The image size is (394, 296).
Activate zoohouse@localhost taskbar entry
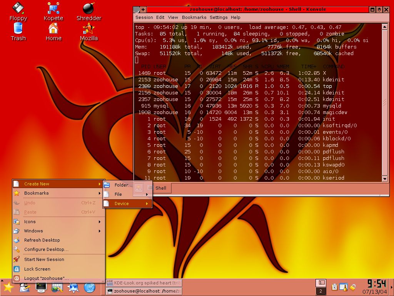(x=144, y=291)
